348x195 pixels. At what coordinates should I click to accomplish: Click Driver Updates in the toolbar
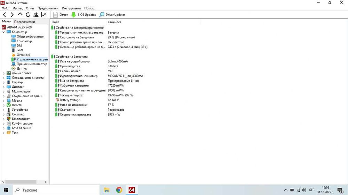pyautogui.click(x=112, y=15)
